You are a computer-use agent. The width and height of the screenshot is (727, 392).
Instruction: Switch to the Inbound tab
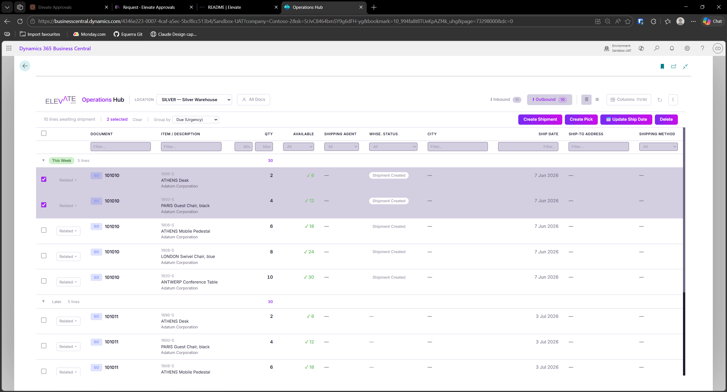coord(505,100)
